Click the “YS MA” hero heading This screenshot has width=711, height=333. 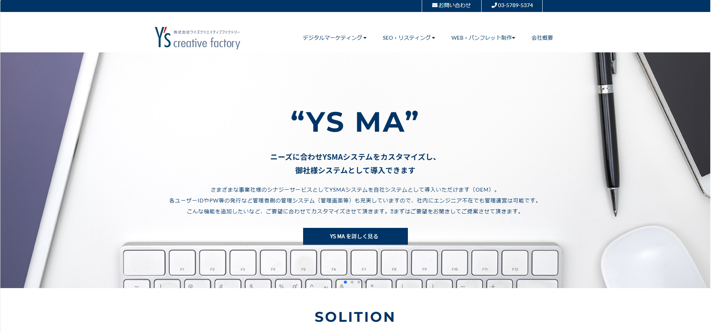pos(355,122)
